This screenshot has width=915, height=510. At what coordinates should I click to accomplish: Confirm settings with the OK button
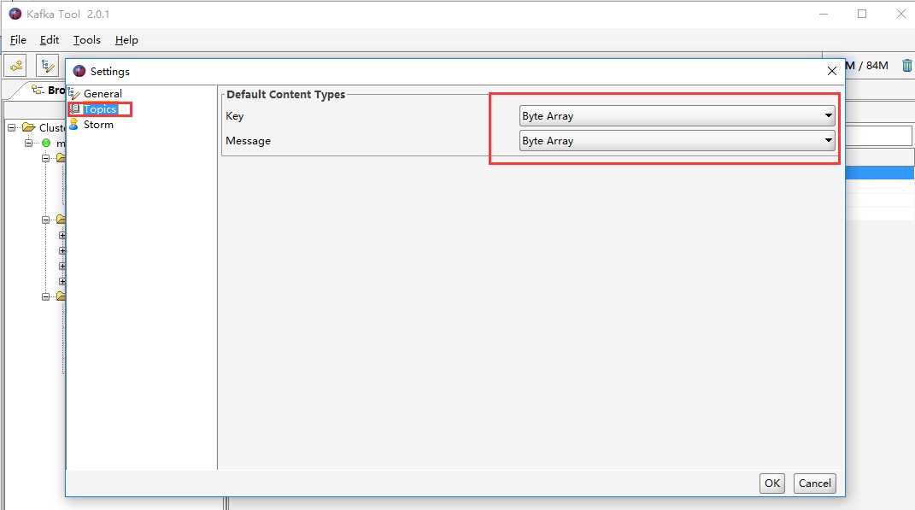772,484
